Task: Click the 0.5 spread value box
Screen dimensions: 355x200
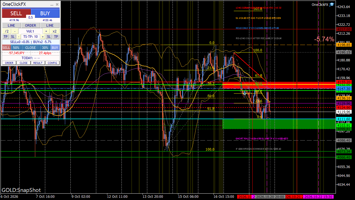Action: click(31, 17)
